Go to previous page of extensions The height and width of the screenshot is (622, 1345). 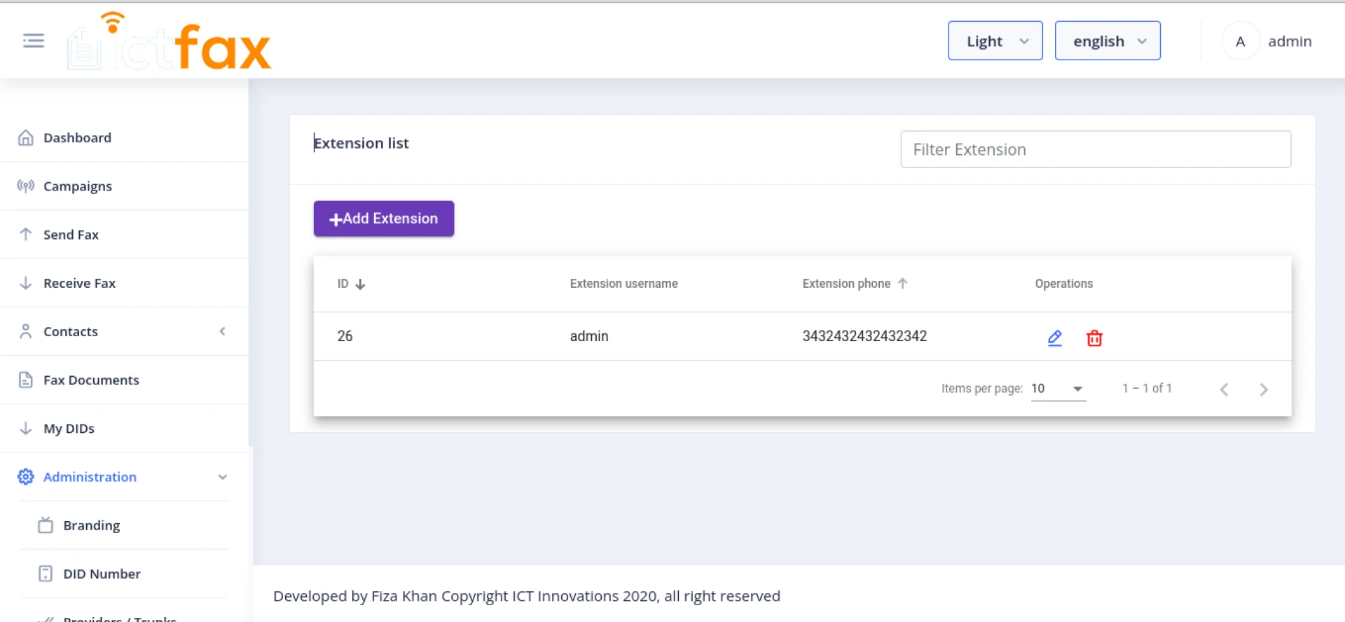(1224, 389)
